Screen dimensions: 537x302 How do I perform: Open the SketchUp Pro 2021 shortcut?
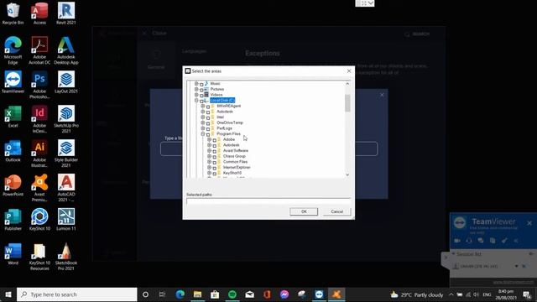pos(66,119)
